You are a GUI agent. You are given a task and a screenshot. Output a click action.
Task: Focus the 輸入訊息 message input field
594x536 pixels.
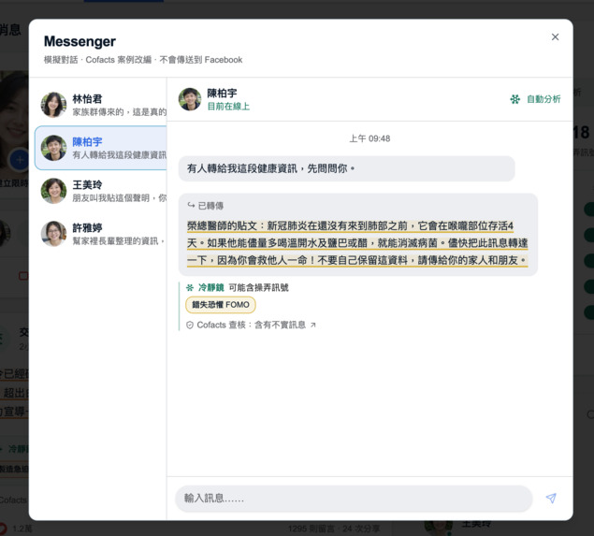click(x=354, y=499)
